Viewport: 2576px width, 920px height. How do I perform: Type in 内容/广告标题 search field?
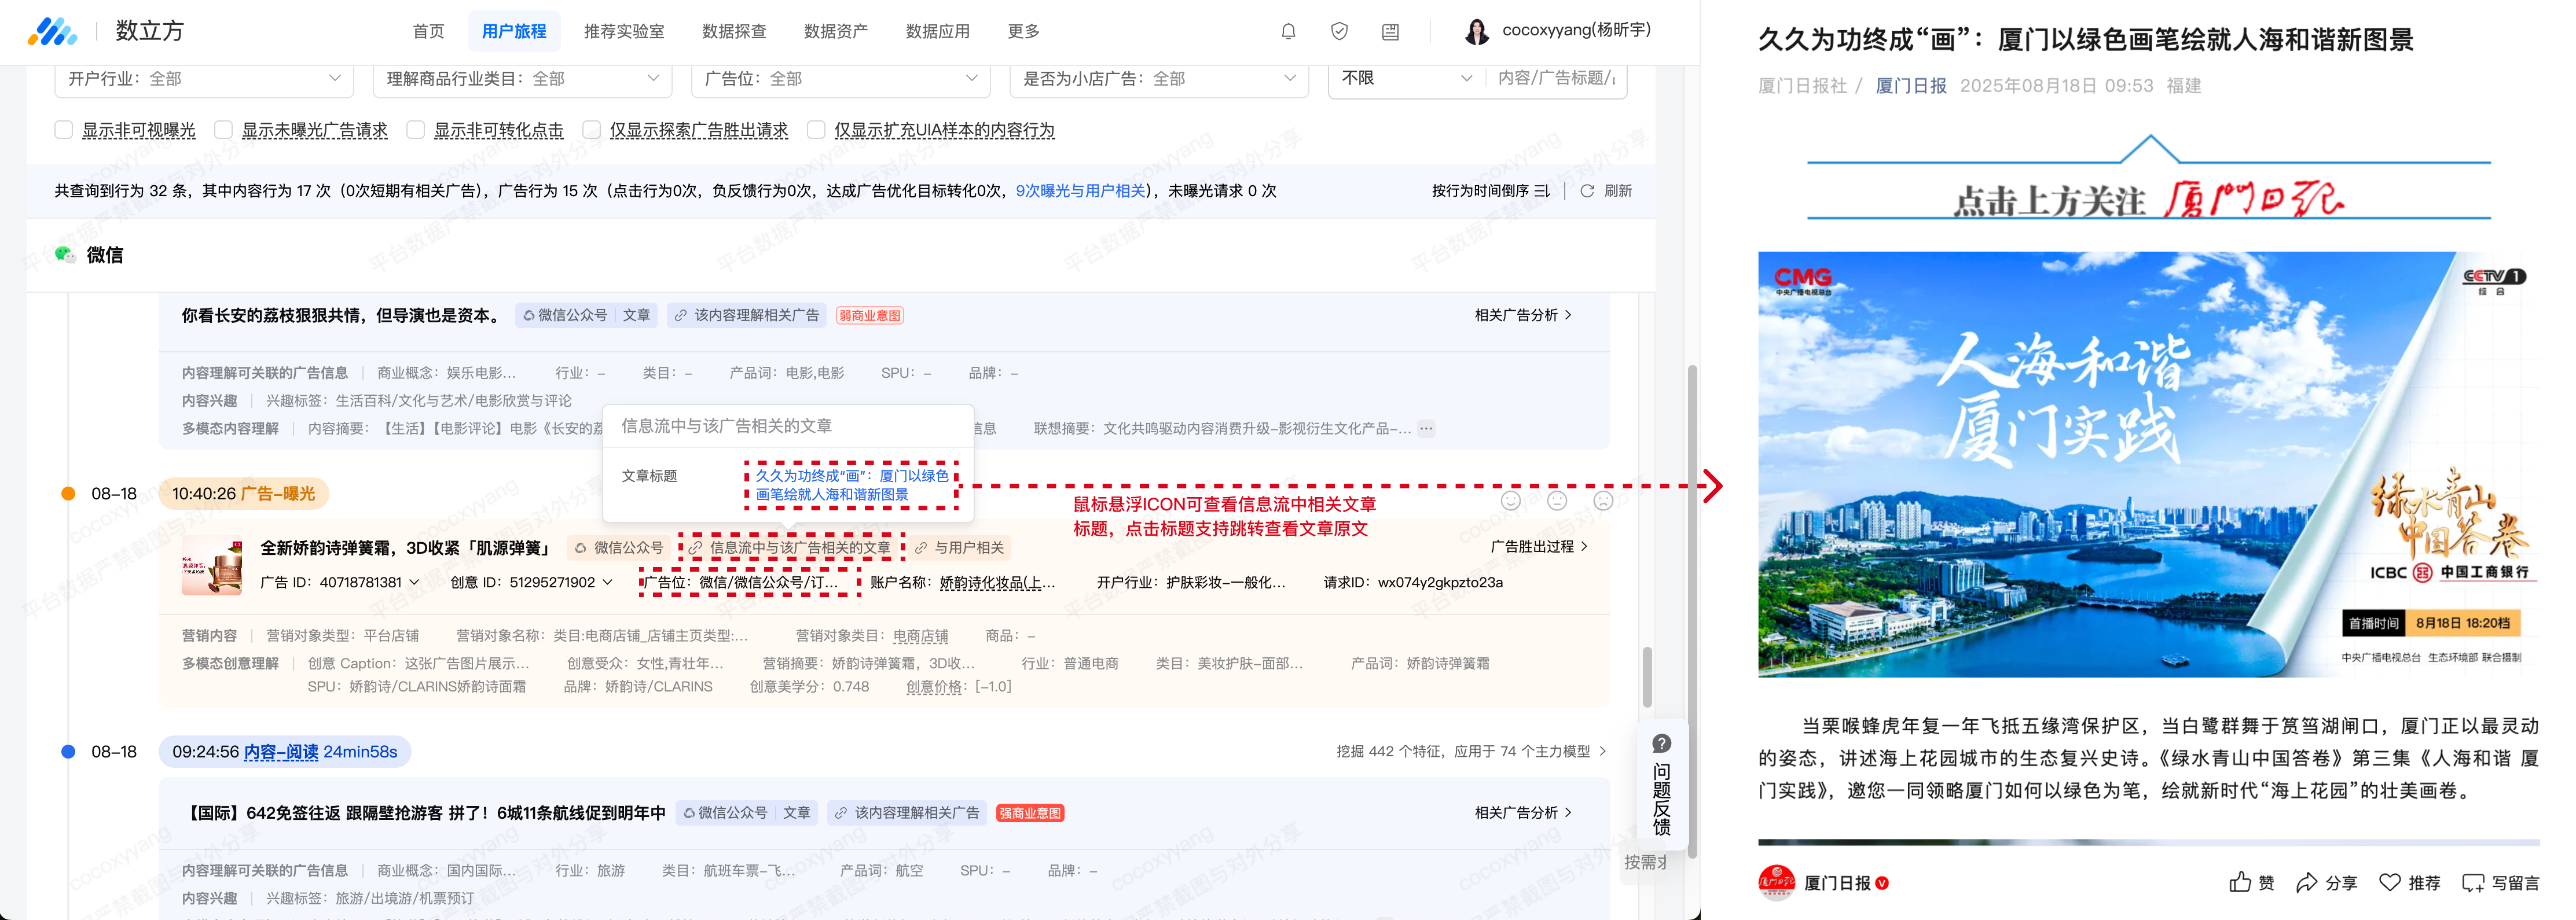[x=1555, y=78]
